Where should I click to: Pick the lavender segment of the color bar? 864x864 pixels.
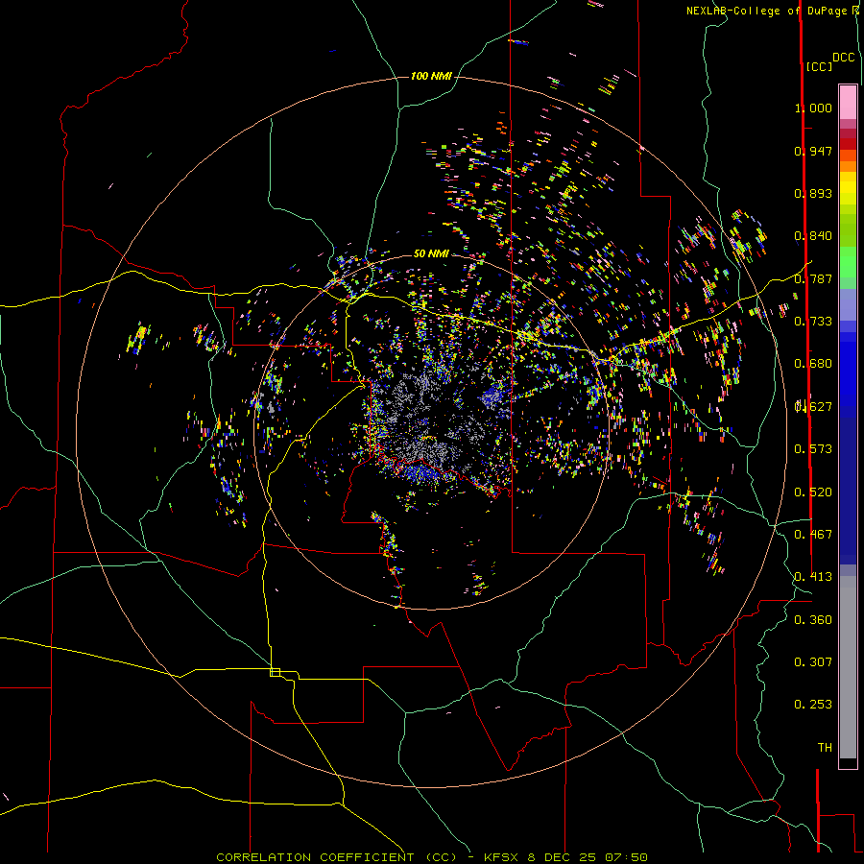click(848, 304)
